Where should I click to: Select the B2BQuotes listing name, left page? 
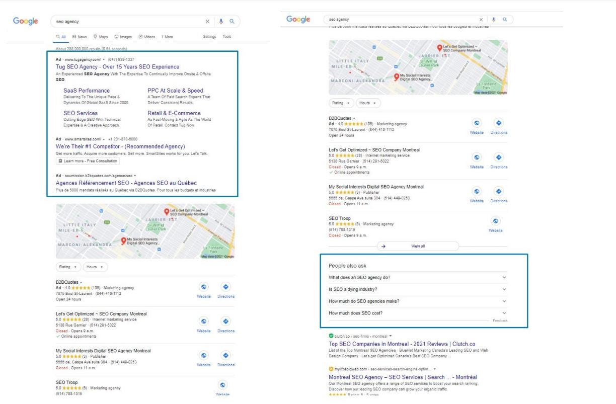67,282
